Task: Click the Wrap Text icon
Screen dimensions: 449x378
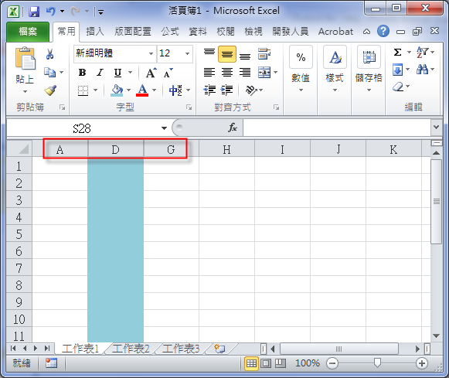Action: point(264,53)
